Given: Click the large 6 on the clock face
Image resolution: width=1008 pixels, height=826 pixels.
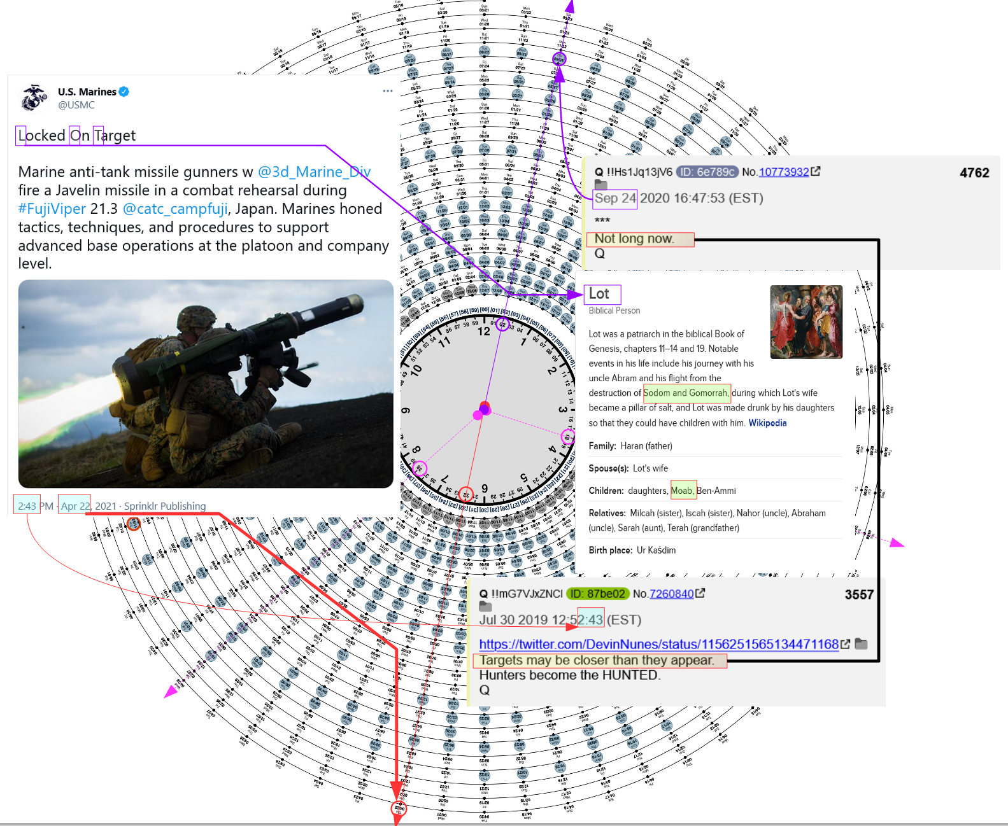Looking at the screenshot, I should tap(485, 489).
